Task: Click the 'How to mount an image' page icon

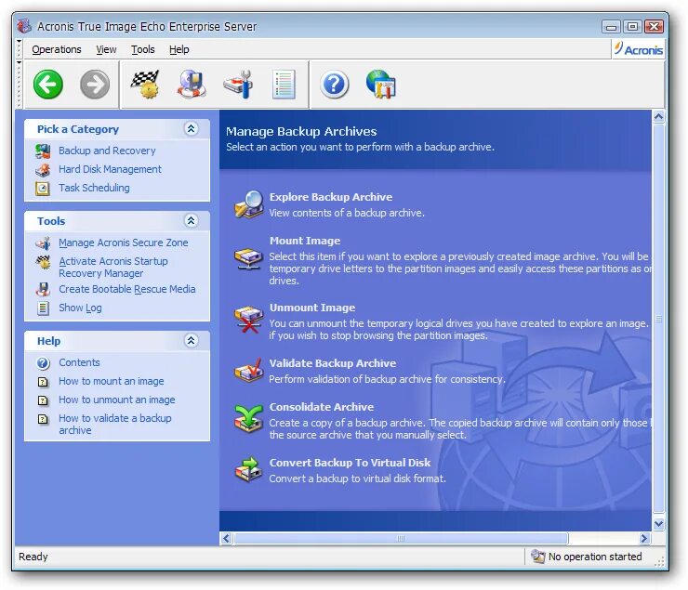Action: pyautogui.click(x=43, y=382)
